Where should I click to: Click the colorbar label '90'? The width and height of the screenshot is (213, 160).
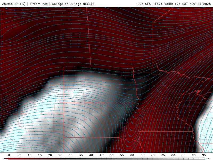coord(194,155)
